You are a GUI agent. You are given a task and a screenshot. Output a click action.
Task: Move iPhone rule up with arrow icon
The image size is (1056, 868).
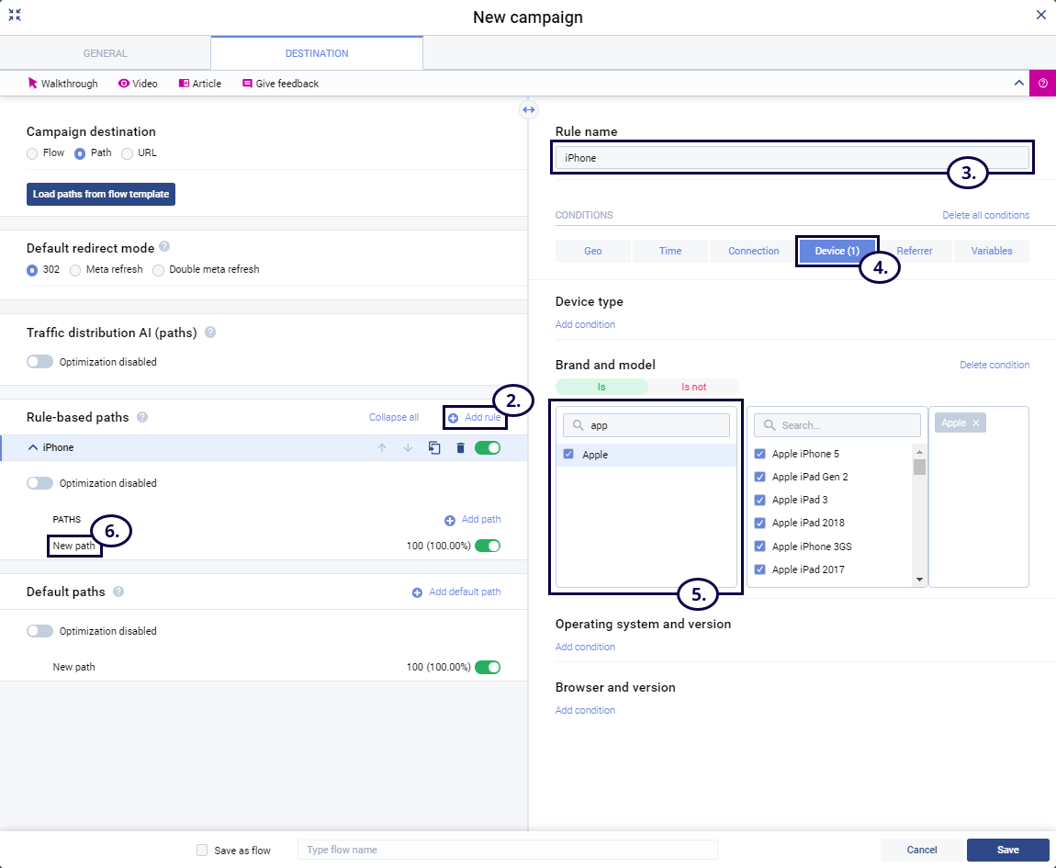pyautogui.click(x=382, y=448)
